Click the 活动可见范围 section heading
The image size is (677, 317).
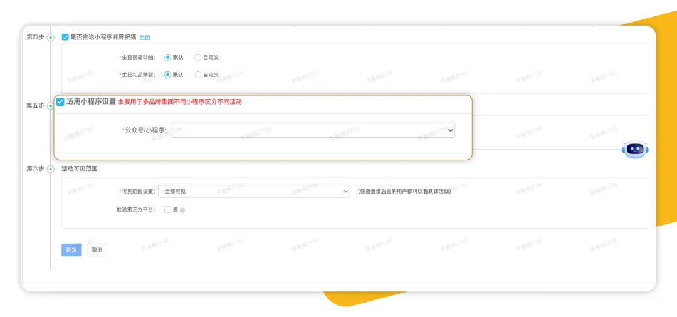click(x=80, y=169)
